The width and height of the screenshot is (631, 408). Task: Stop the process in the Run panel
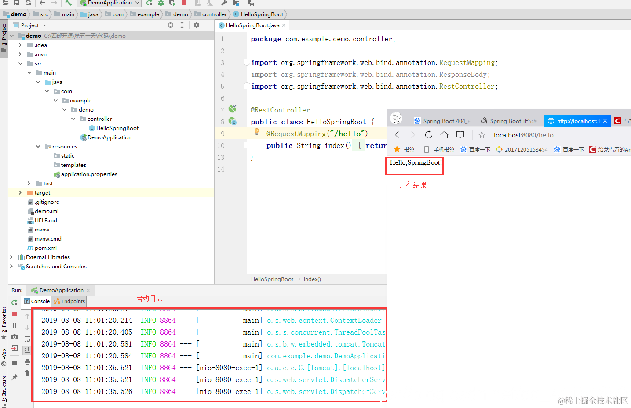coord(15,314)
